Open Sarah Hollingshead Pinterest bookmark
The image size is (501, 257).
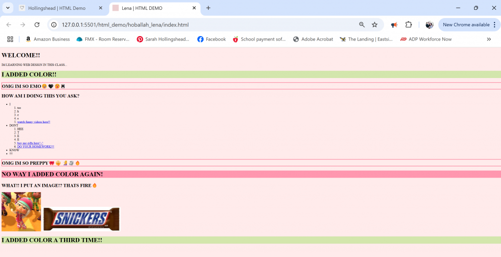tap(163, 39)
